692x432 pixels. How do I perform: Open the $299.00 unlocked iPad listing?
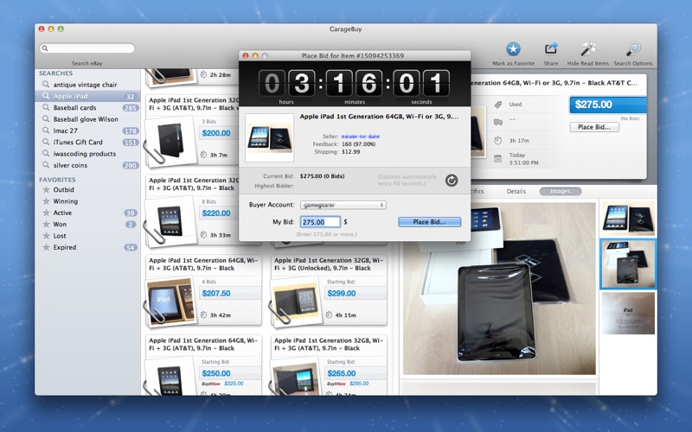pyautogui.click(x=329, y=289)
